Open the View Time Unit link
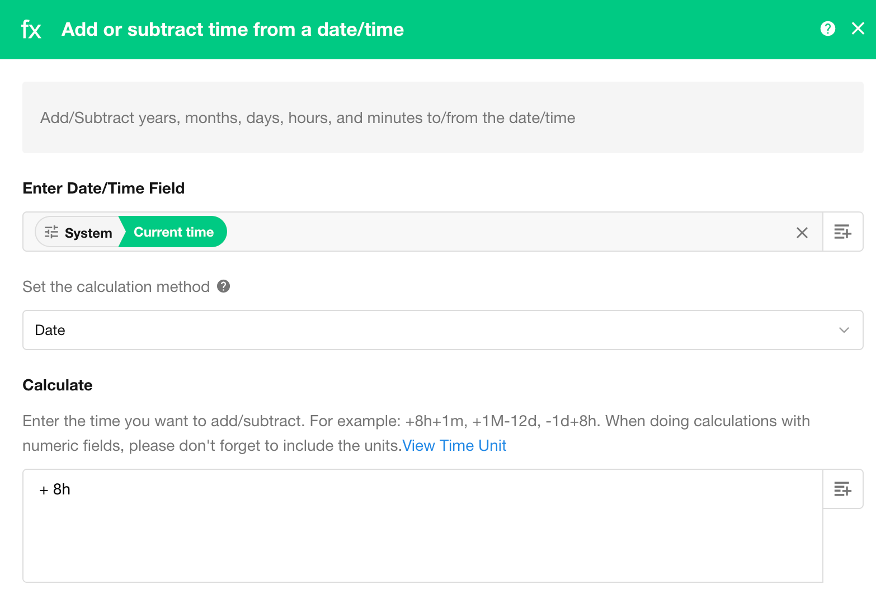Viewport: 876px width, 594px height. point(454,446)
